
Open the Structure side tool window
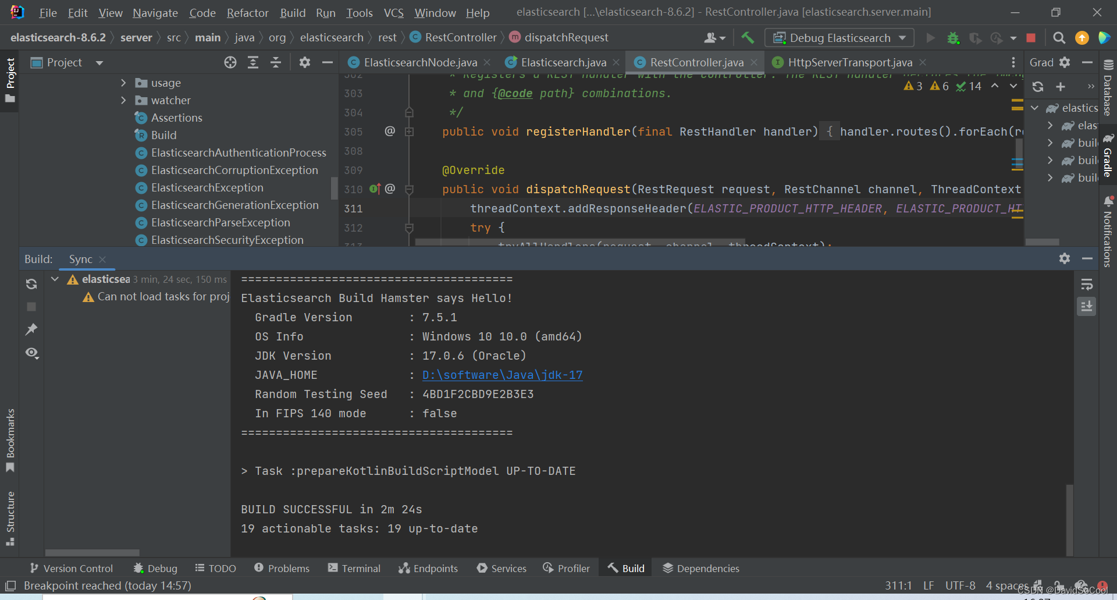pos(10,518)
